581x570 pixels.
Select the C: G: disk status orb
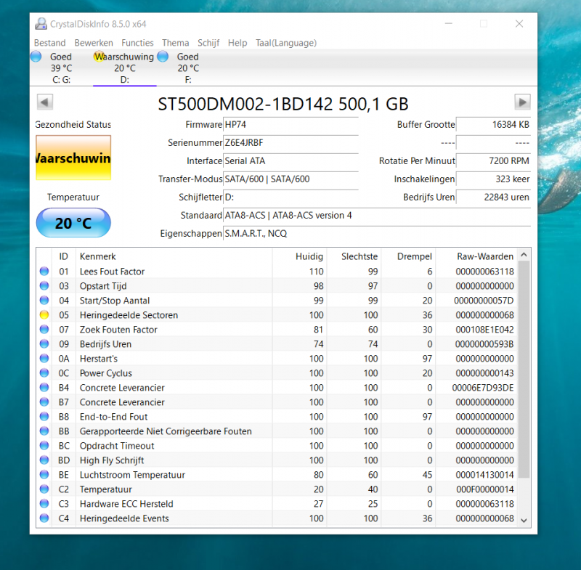tap(36, 57)
